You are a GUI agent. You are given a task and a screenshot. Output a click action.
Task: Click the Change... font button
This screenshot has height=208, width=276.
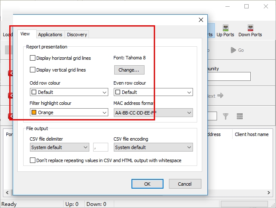[129, 70]
